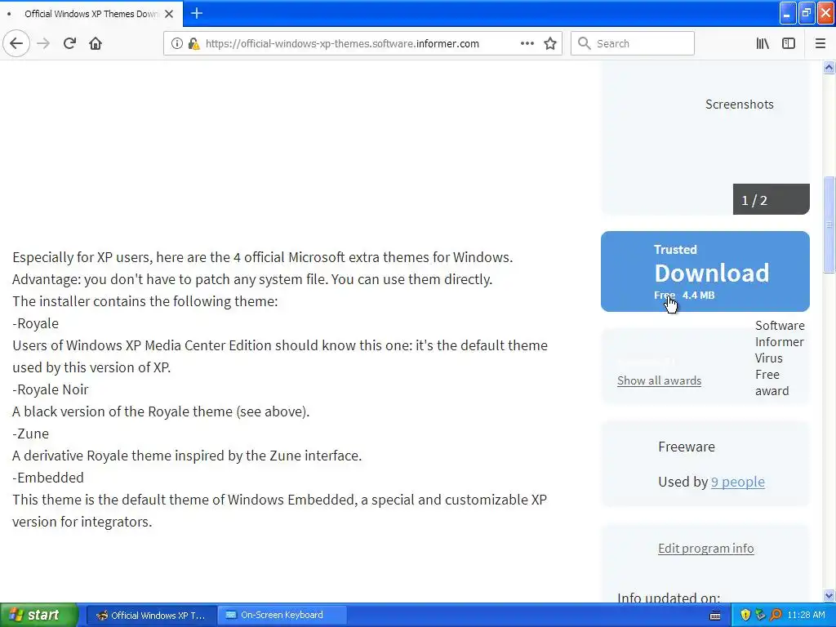Click Software Informer Virus Free award text
The height and width of the screenshot is (627, 836).
(x=780, y=358)
